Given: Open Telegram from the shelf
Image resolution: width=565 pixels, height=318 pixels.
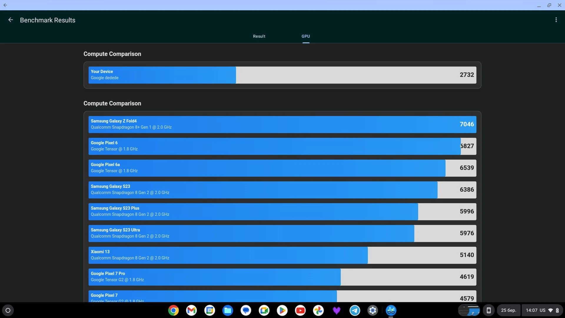Looking at the screenshot, I should pyautogui.click(x=355, y=310).
